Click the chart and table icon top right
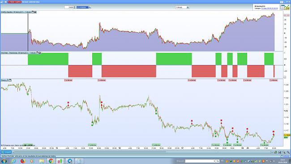The image size is (291, 164). 285,7
